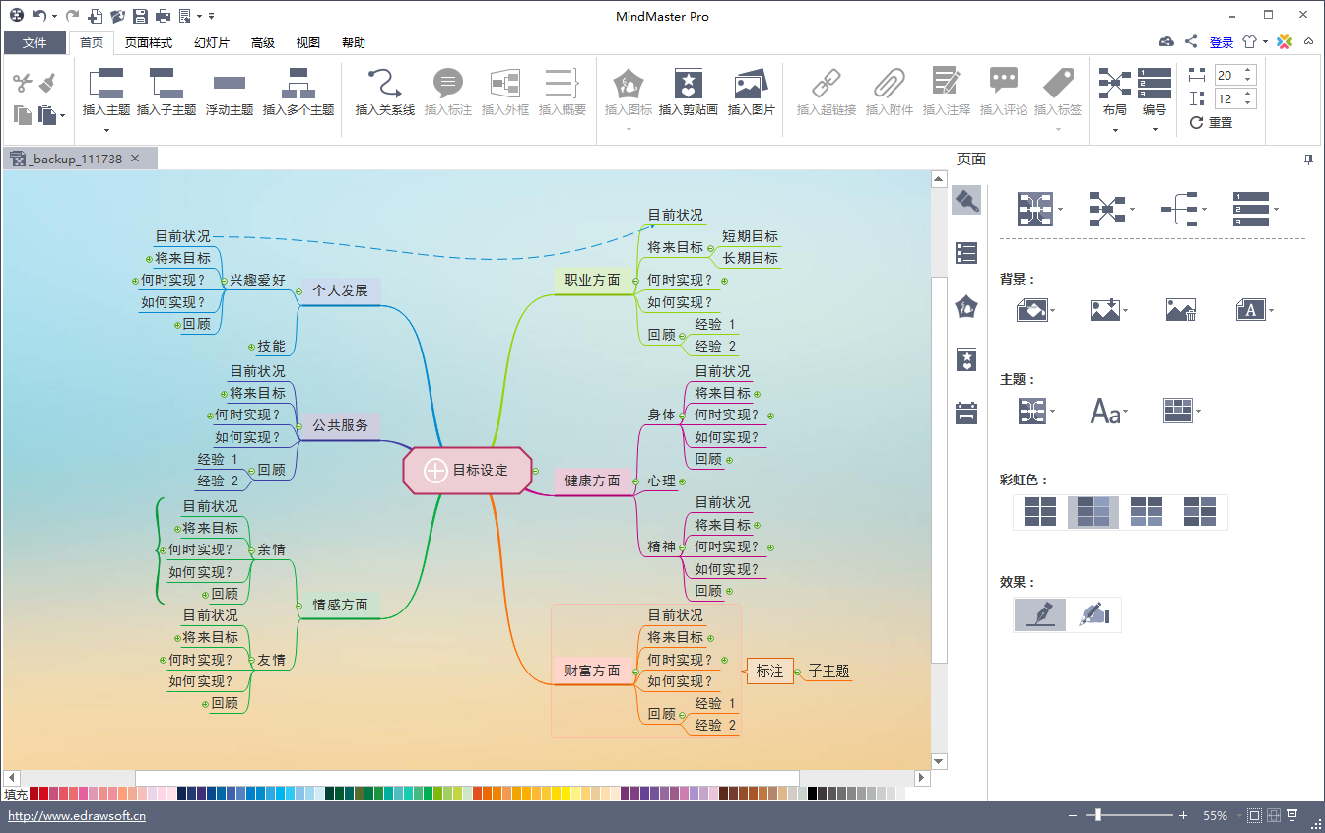The image size is (1325, 833).
Task: Click 插入外框 boundary icon
Action: (x=505, y=83)
